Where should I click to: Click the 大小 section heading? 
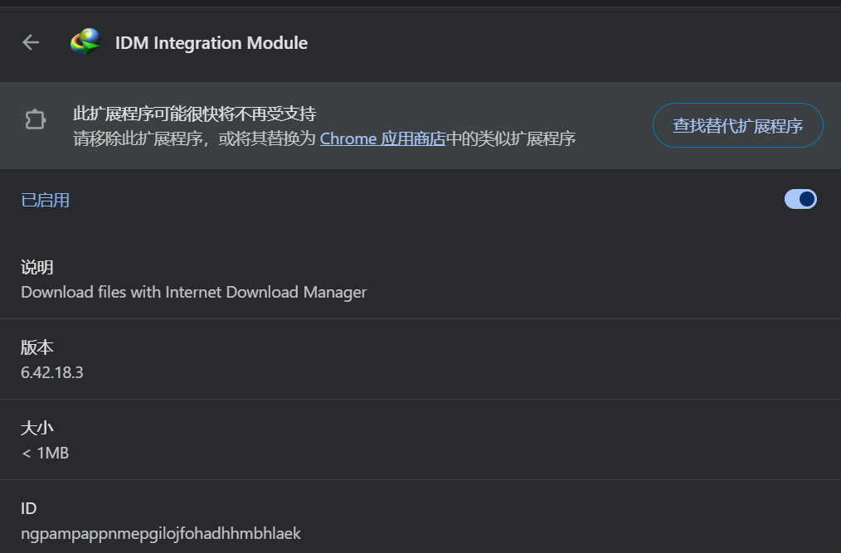(37, 428)
